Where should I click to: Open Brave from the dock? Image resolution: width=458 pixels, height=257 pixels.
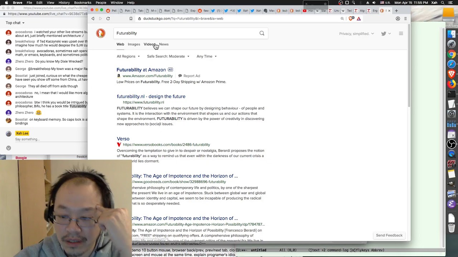(x=452, y=74)
